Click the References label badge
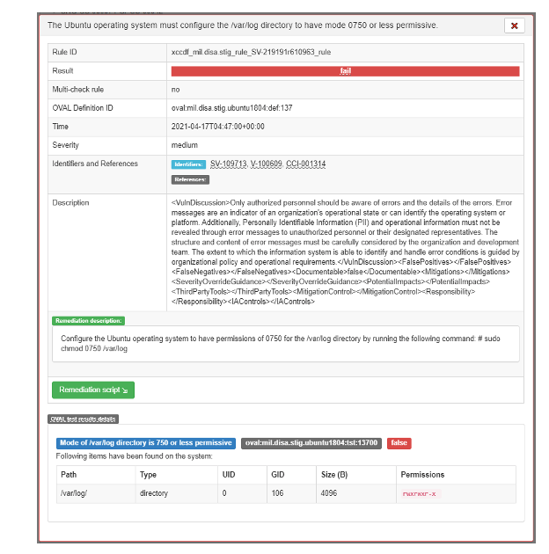Screen dimensions: 549x554 tap(190, 179)
